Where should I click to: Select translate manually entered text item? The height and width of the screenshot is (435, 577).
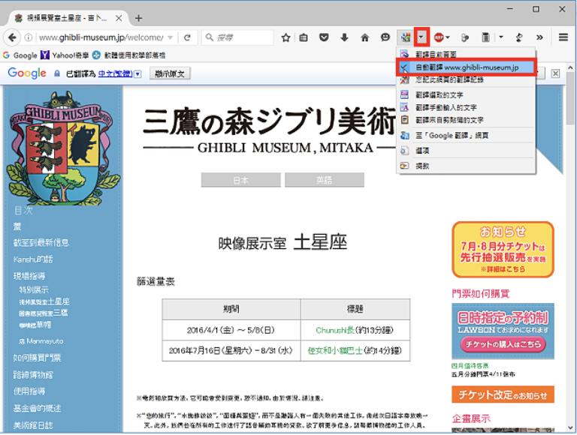[466, 108]
